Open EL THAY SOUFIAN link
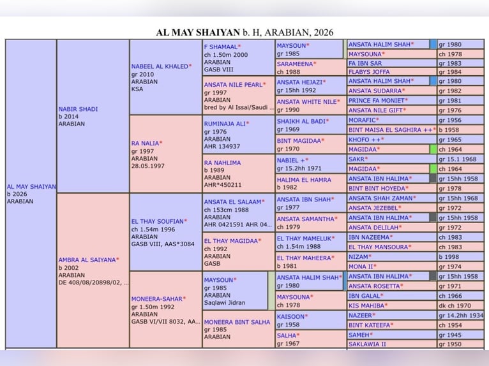This screenshot has height=366, width=489. (x=158, y=221)
